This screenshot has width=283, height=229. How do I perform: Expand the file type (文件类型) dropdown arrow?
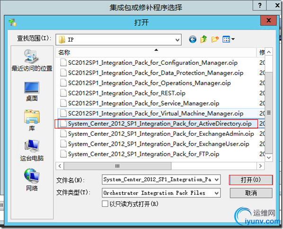217,193
